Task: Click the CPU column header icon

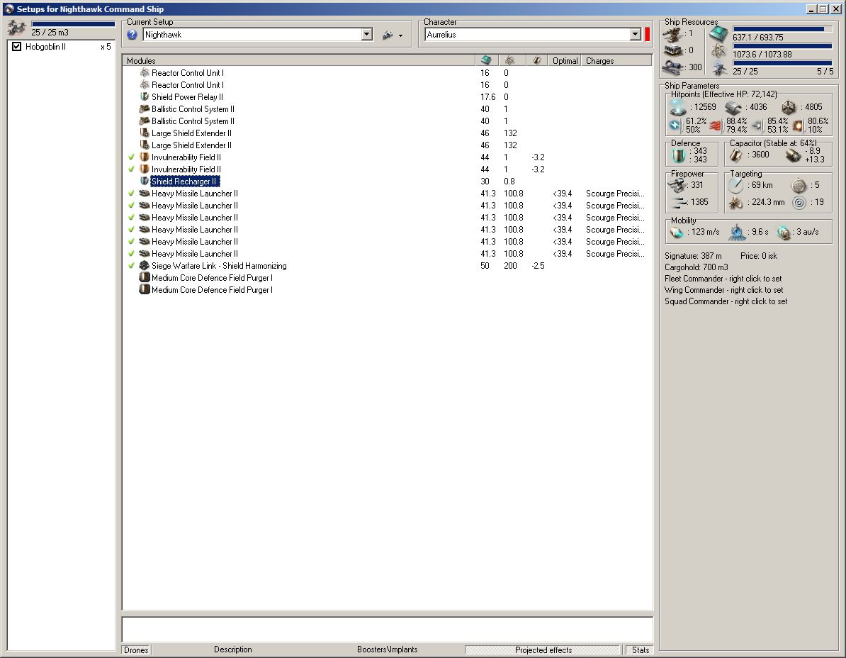Action: [x=485, y=61]
